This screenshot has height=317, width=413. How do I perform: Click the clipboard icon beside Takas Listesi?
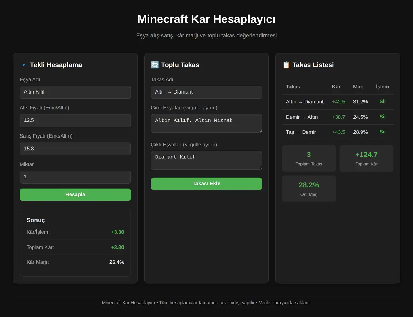(x=286, y=65)
